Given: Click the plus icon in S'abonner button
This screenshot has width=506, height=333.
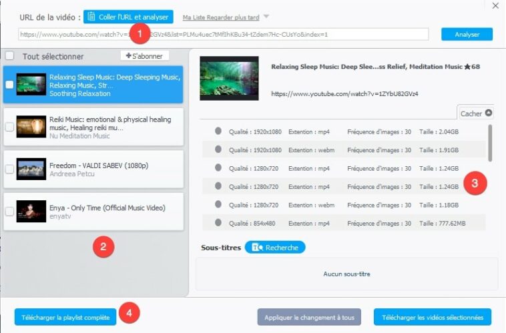Looking at the screenshot, I should pos(128,56).
